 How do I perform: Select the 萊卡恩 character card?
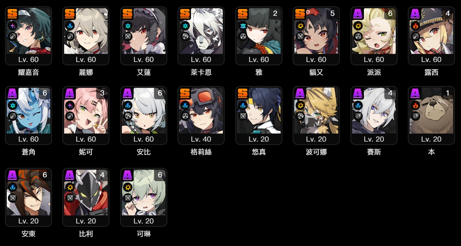pos(201,36)
